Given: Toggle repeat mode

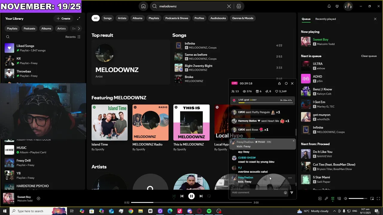Looking at the screenshot, I should coord(209,196).
